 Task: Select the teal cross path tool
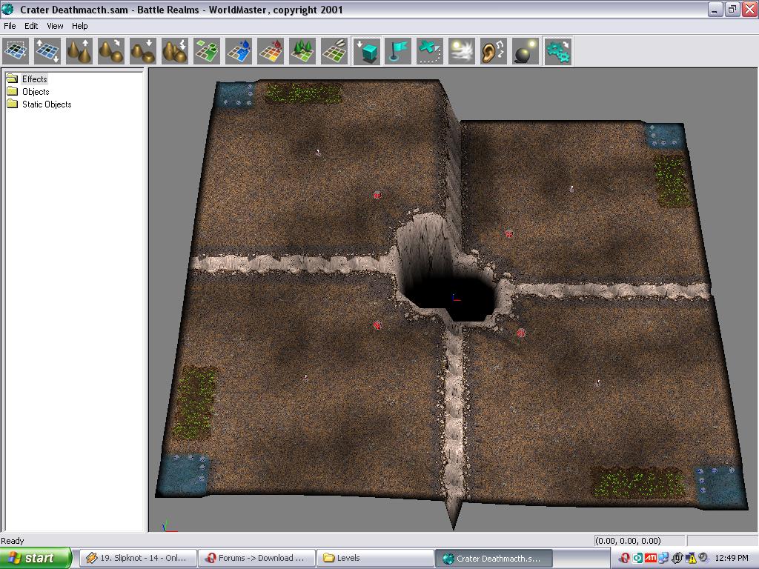click(x=430, y=51)
